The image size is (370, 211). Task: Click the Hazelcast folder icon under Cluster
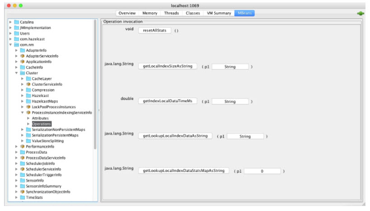pos(28,96)
